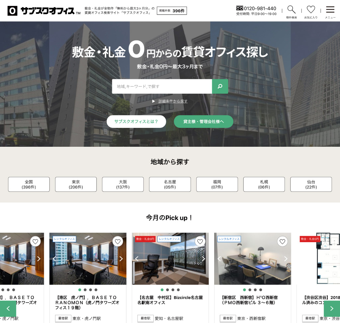Screen dimensions: 340x323
Task: Jump to fourth photo dot on 港区 虎ノ門 card
Action: [x=96, y=290]
